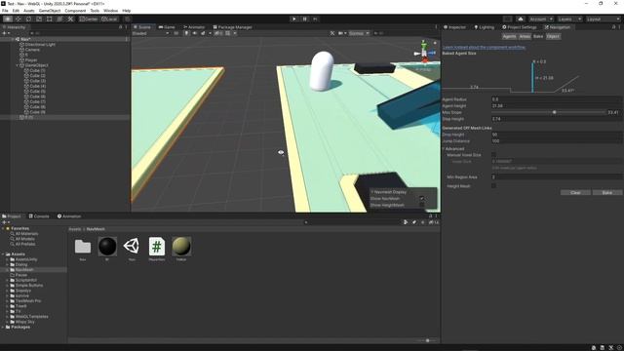Switch to the Inspector tab
Viewport: 624px width, 351px height.
pos(454,27)
